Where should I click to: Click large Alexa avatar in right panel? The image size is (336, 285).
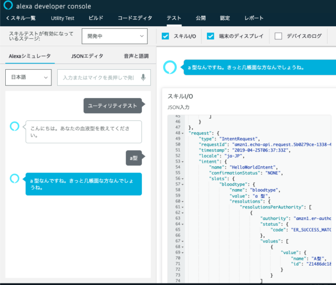170,67
